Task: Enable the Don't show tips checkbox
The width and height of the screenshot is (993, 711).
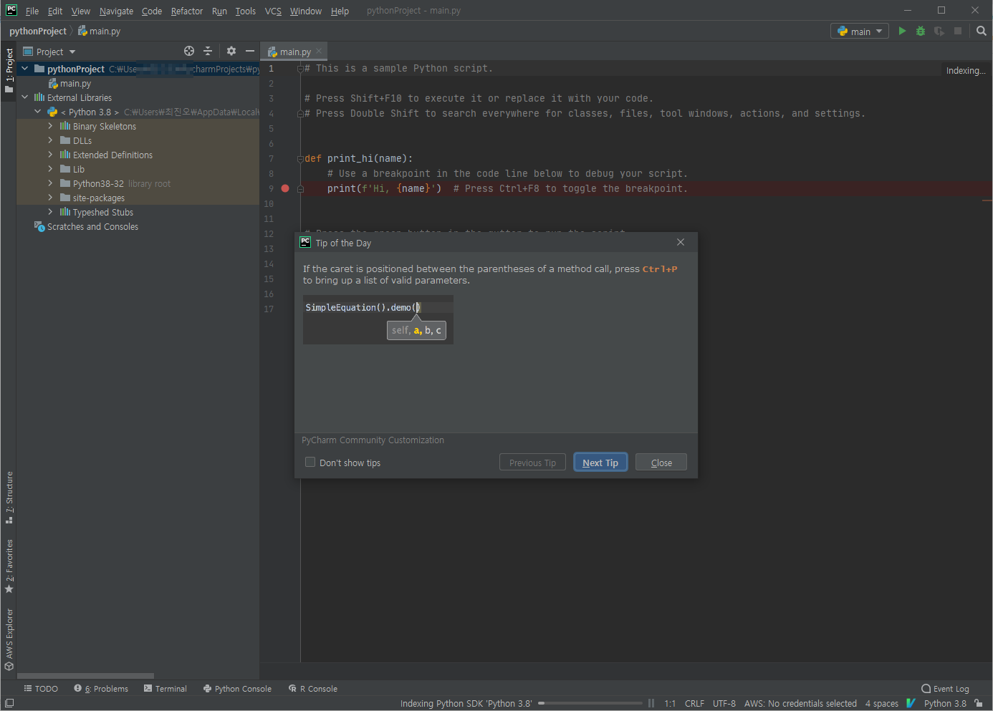Action: pos(310,463)
